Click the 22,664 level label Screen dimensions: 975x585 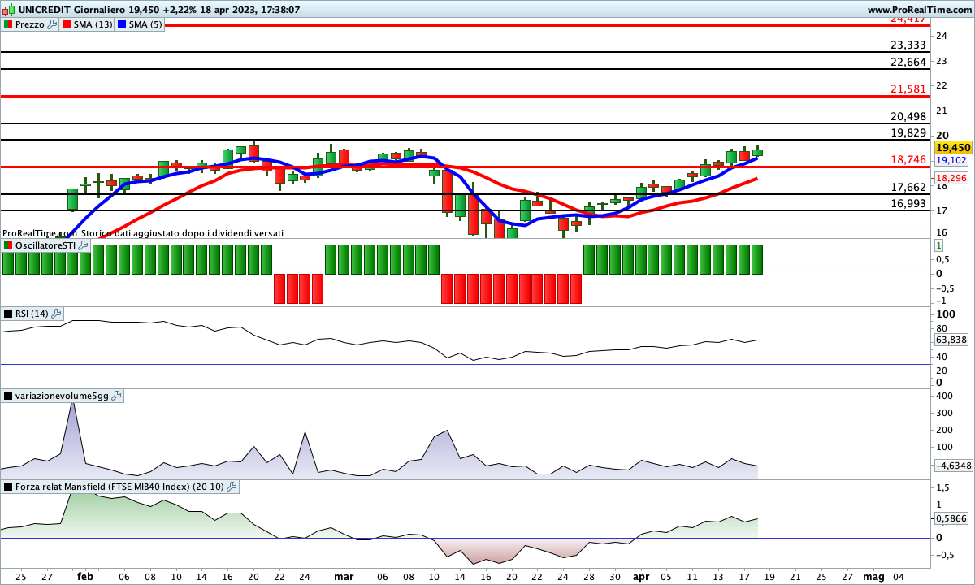[x=908, y=63]
